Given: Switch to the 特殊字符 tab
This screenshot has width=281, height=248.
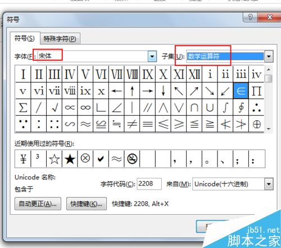Looking at the screenshot, I should [60, 39].
